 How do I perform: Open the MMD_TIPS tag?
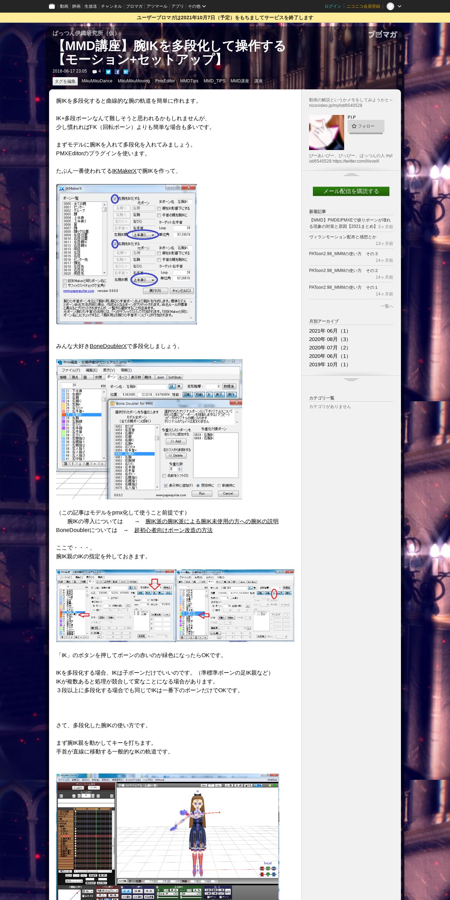(214, 81)
